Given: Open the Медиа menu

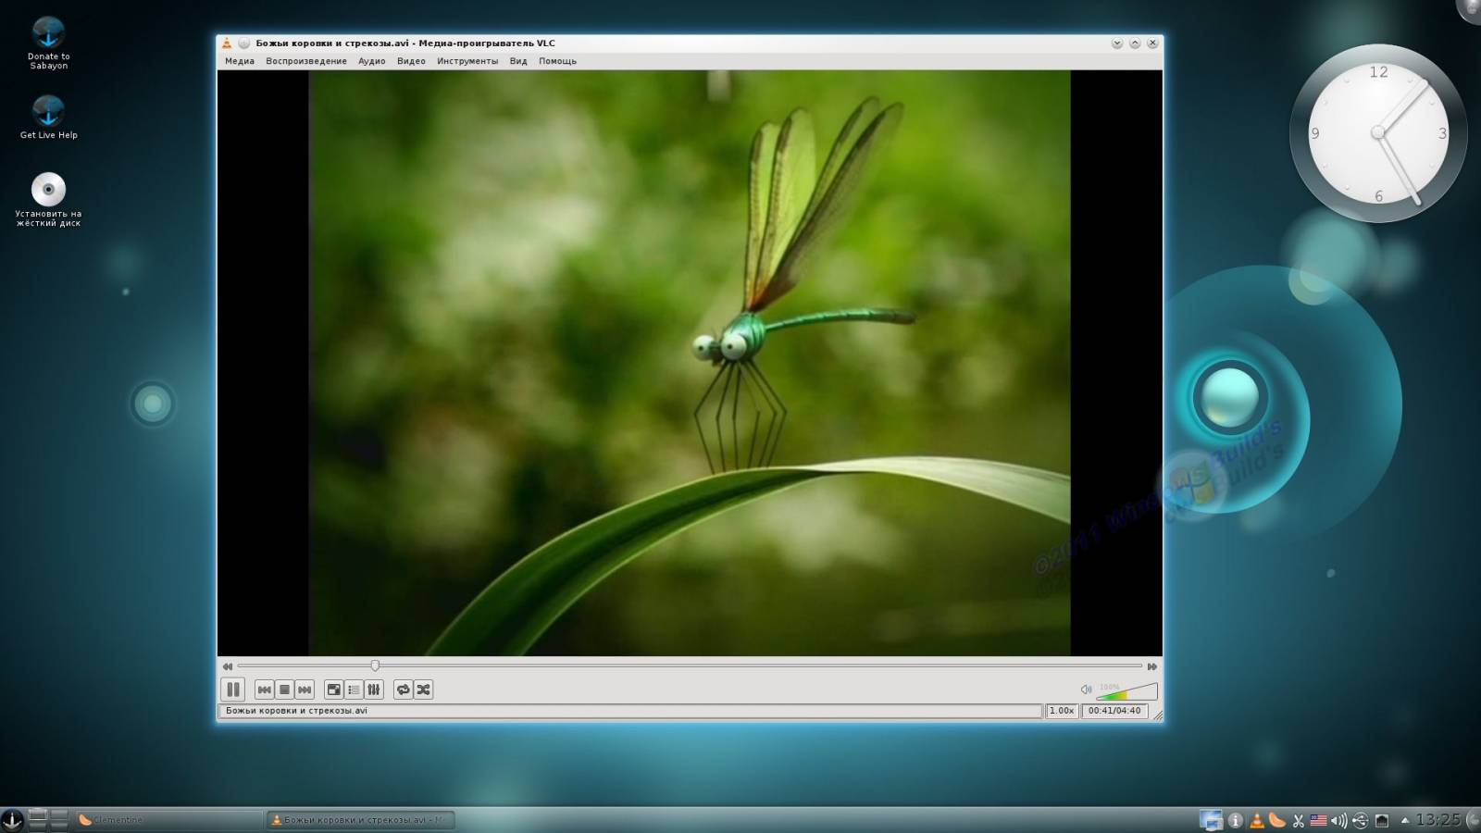Looking at the screenshot, I should 239,61.
